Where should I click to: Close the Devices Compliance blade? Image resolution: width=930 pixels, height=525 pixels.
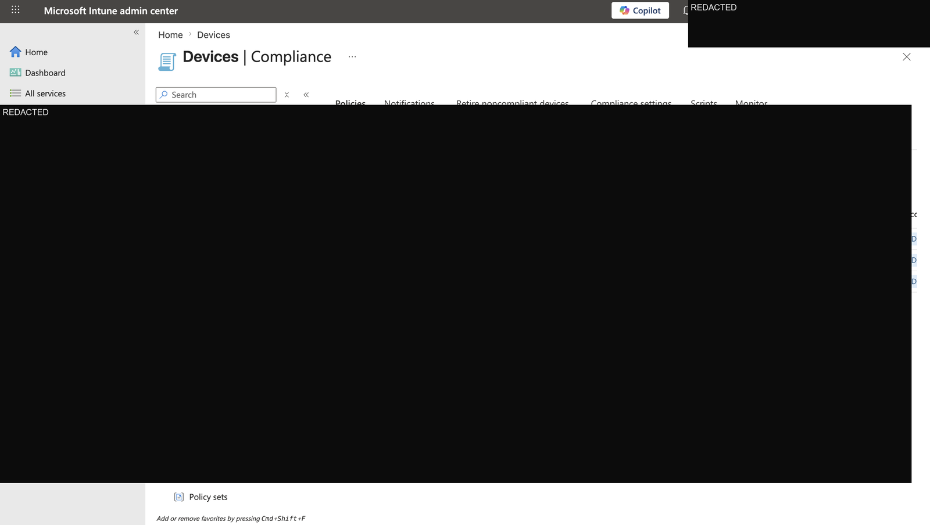(906, 56)
